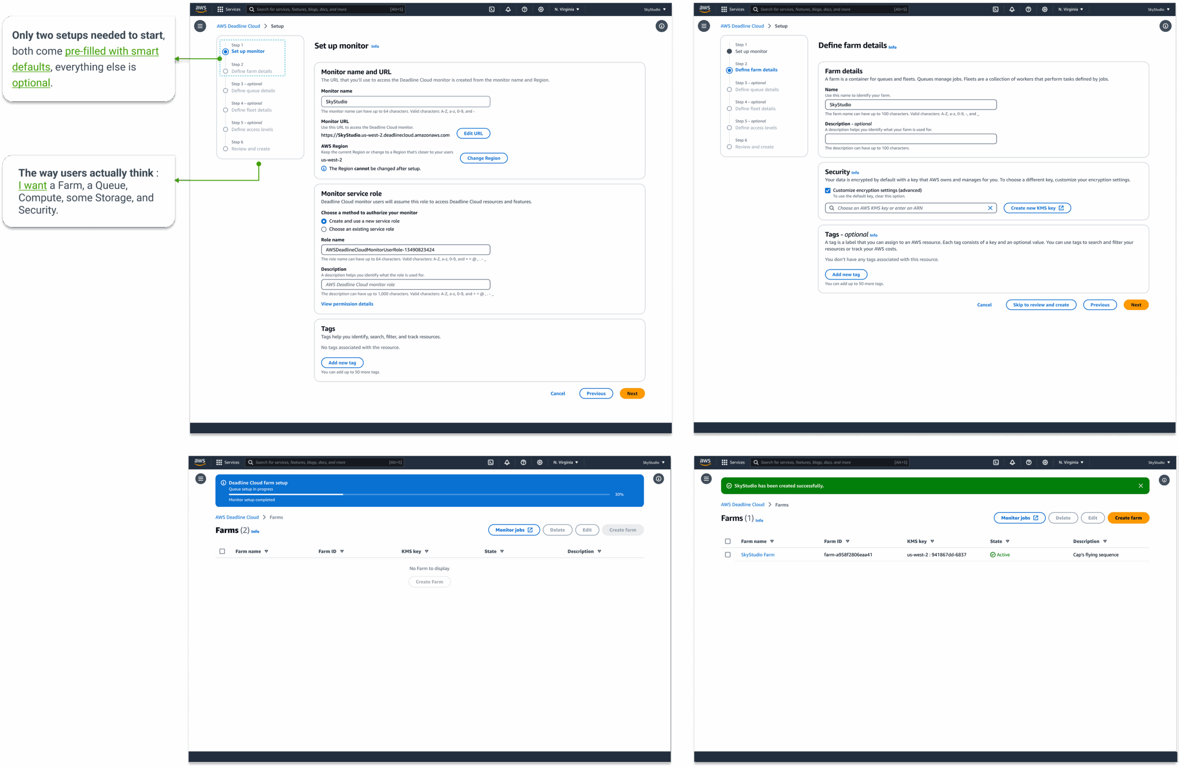Click CloudShell icon in top-left console header
Image resolution: width=1179 pixels, height=767 pixels.
pos(491,9)
